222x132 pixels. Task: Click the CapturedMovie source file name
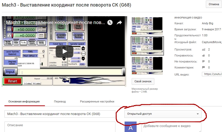[212, 42]
